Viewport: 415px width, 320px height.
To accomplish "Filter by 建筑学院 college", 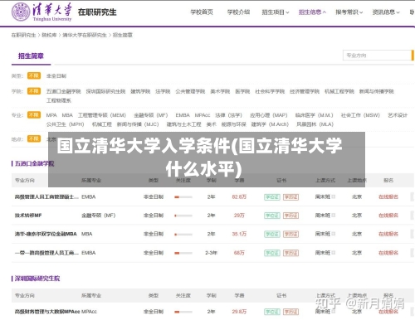I will (140, 91).
